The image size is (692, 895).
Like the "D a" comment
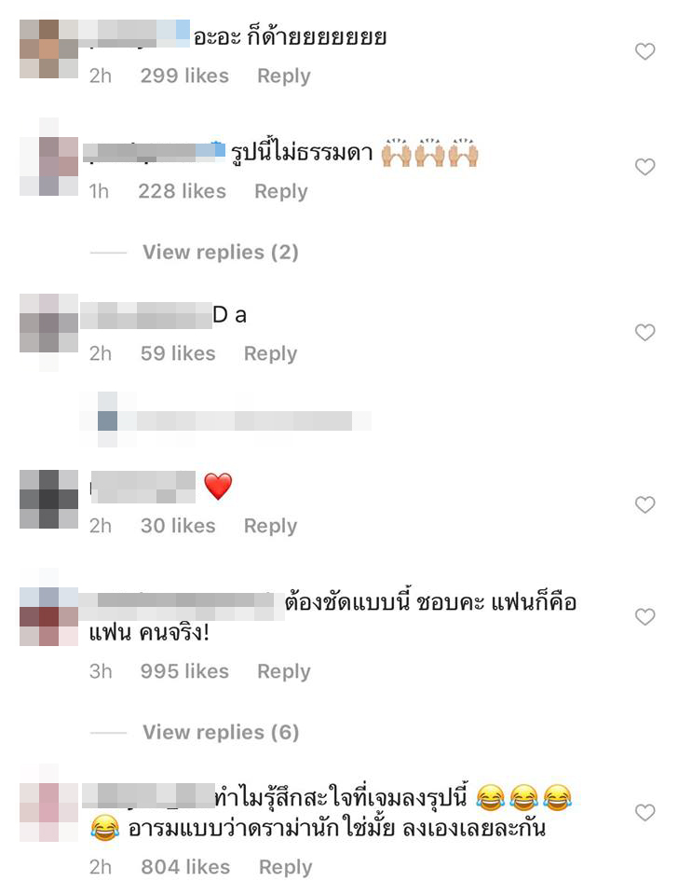click(x=645, y=332)
